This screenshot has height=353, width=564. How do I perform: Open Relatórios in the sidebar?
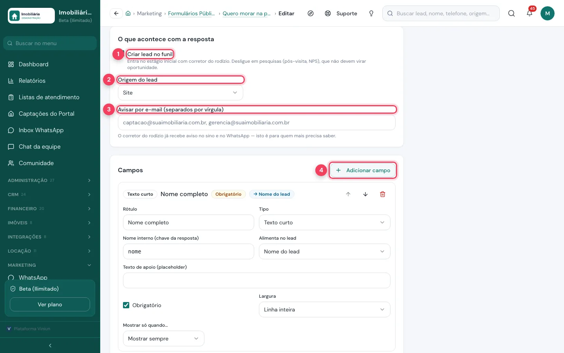pos(50,81)
